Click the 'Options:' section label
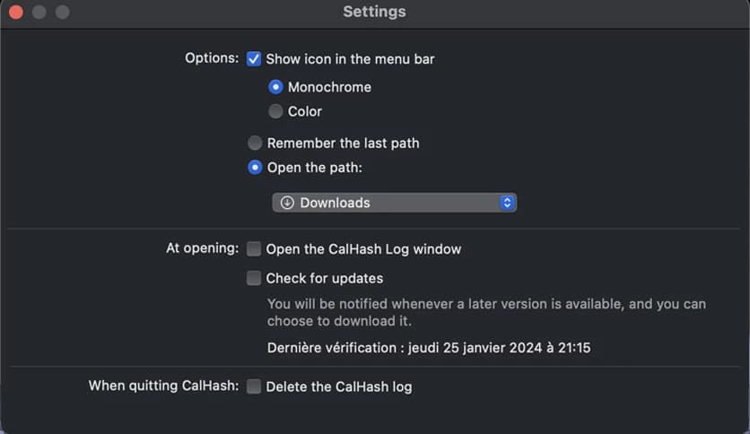Screen dimensions: 750x434 pos(212,58)
